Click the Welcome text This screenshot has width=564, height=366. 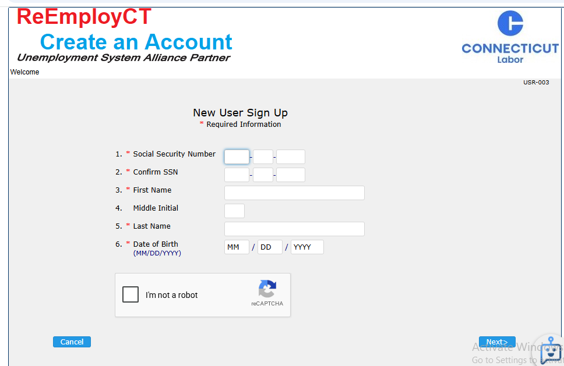pos(24,72)
